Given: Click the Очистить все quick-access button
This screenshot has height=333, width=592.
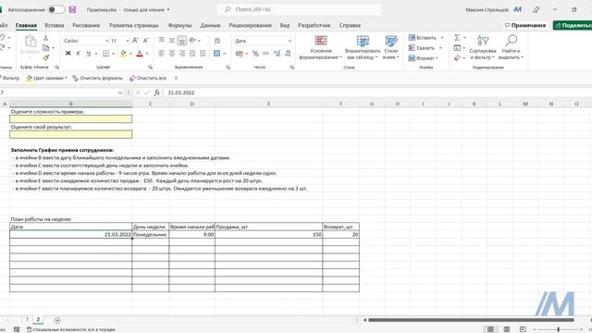Looking at the screenshot, I should [x=148, y=78].
